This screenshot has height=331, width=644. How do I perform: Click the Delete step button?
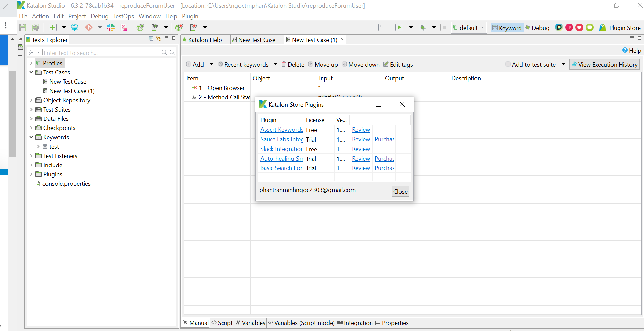click(x=293, y=64)
